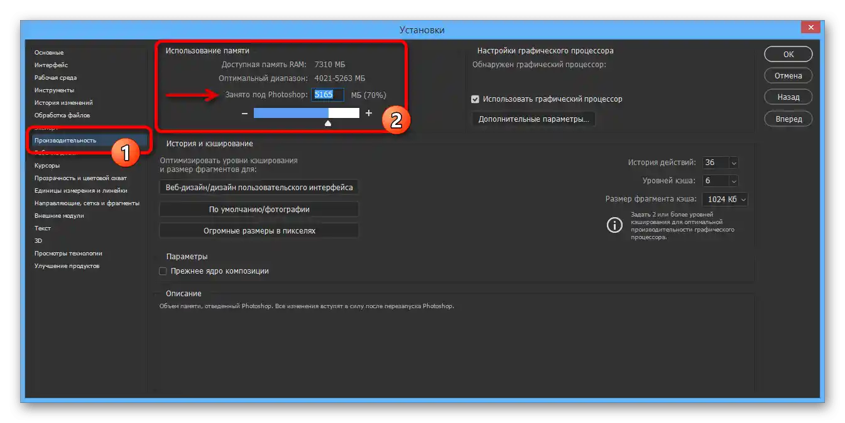Click the slider triangle handle
The height and width of the screenshot is (423, 845).
(x=327, y=124)
